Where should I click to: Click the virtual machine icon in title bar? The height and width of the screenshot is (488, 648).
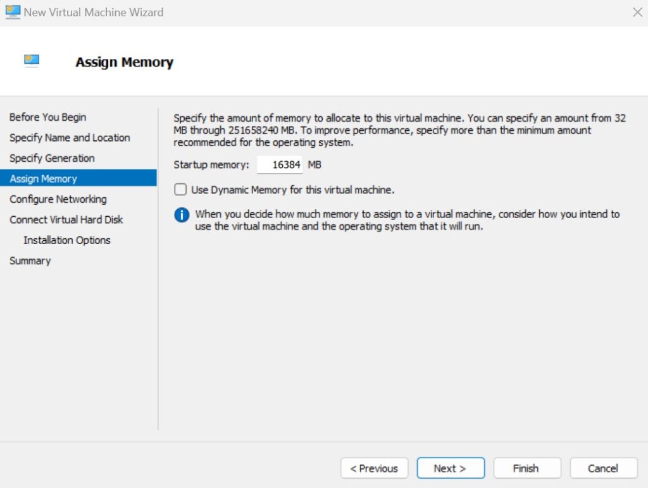click(x=13, y=12)
